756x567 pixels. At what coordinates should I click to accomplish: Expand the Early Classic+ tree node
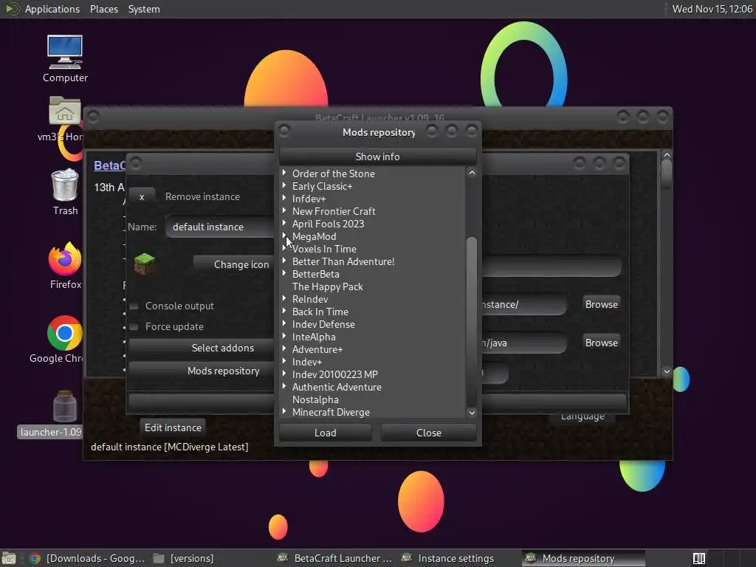[x=284, y=185]
